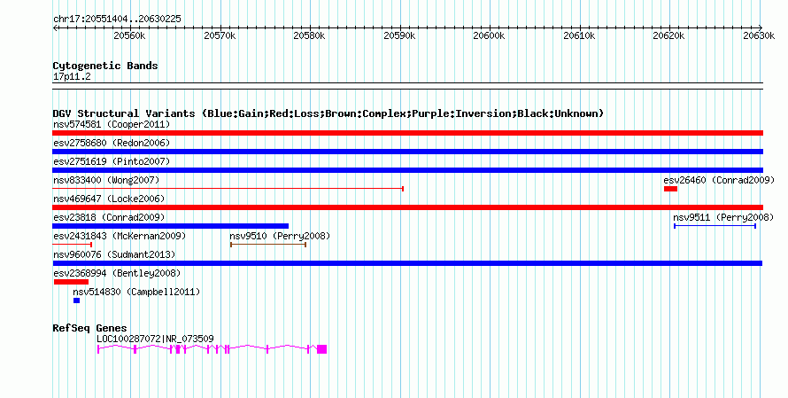Select the nsv9510 (Perry2008) brown complex feature
This screenshot has height=398, width=788.
click(x=268, y=245)
